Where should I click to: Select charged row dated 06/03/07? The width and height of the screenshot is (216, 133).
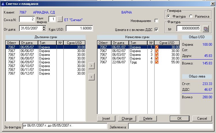(138, 55)
